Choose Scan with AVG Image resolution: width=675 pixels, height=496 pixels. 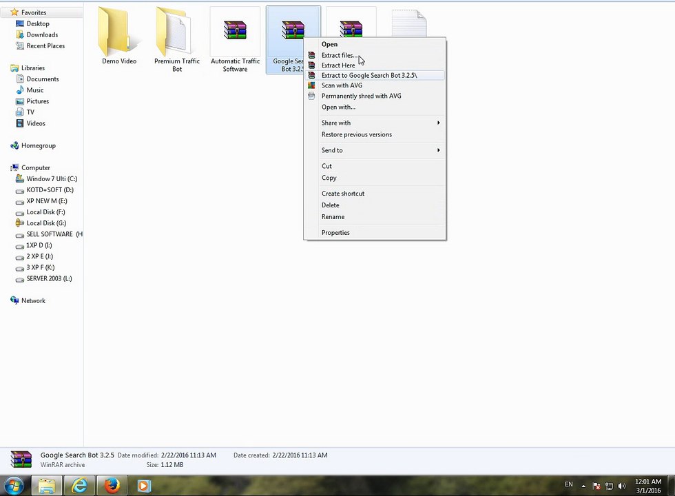pyautogui.click(x=342, y=85)
